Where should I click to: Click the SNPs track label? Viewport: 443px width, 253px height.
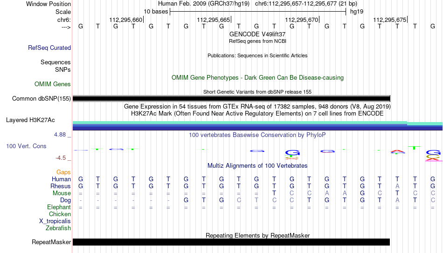point(63,69)
